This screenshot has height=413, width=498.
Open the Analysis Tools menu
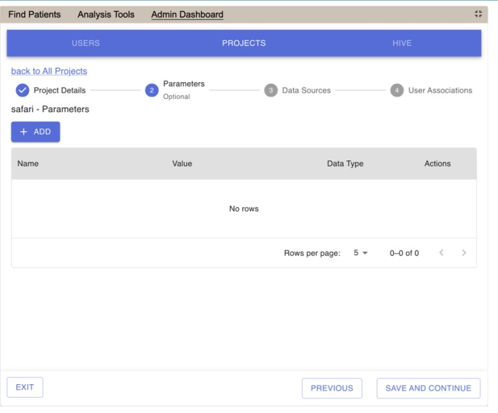[x=106, y=14]
